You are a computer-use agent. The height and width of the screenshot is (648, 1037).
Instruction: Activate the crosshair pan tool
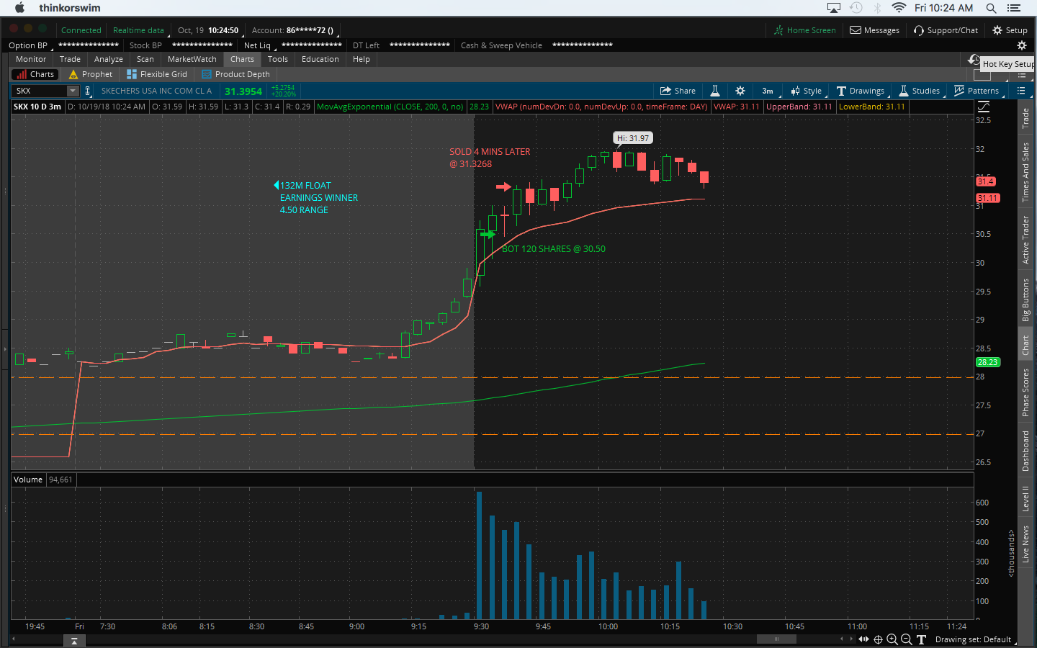(x=878, y=639)
